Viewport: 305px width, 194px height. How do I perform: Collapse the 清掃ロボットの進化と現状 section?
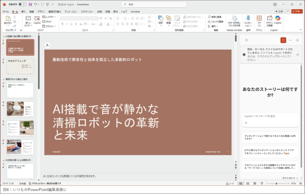click(x=3, y=79)
